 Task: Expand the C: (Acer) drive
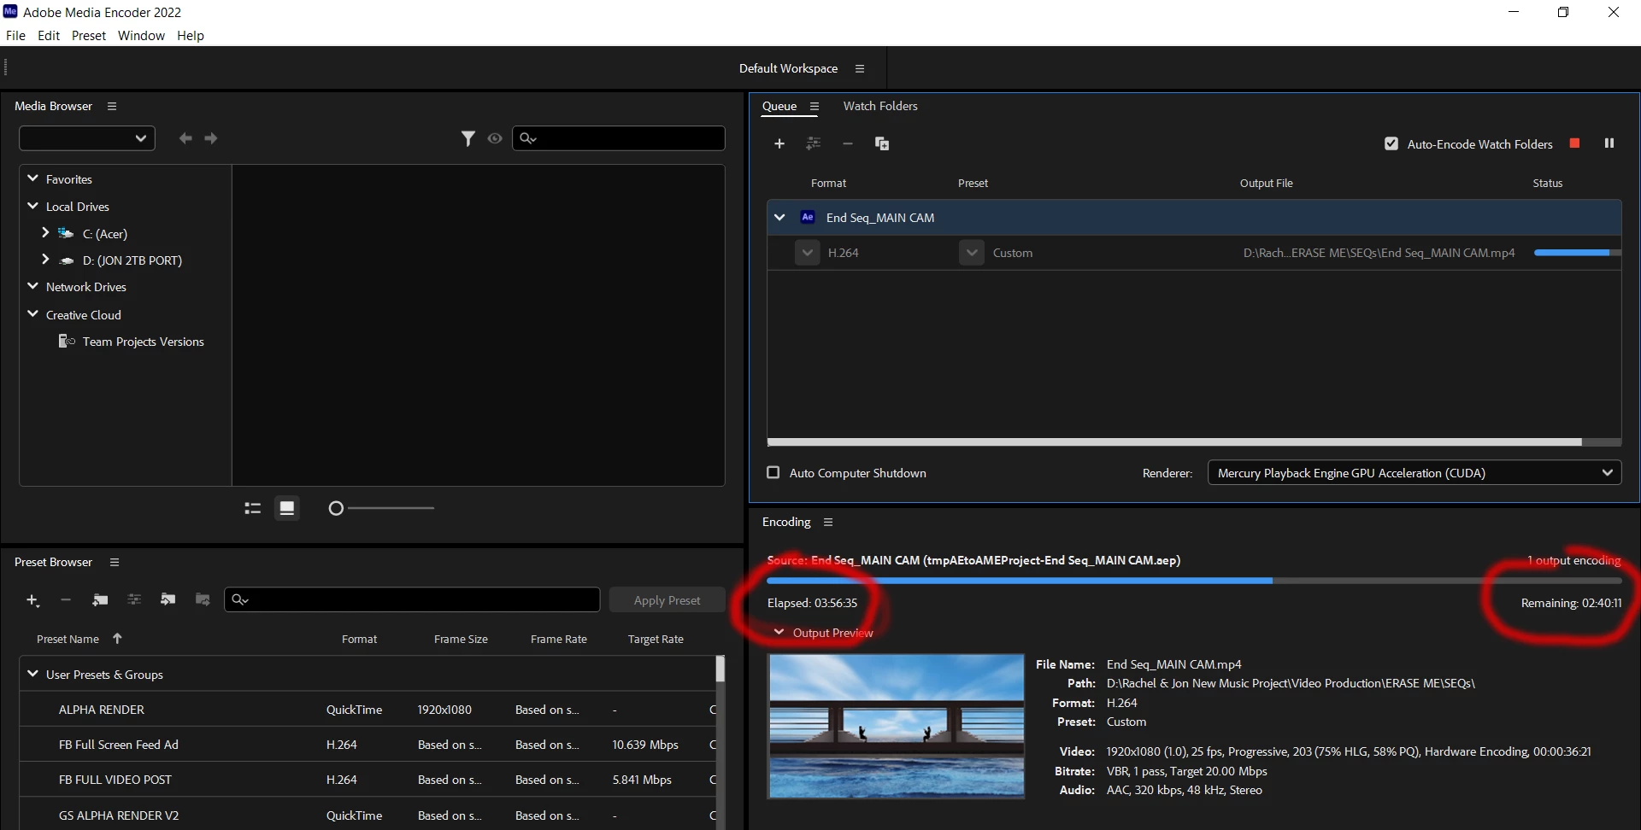point(45,232)
